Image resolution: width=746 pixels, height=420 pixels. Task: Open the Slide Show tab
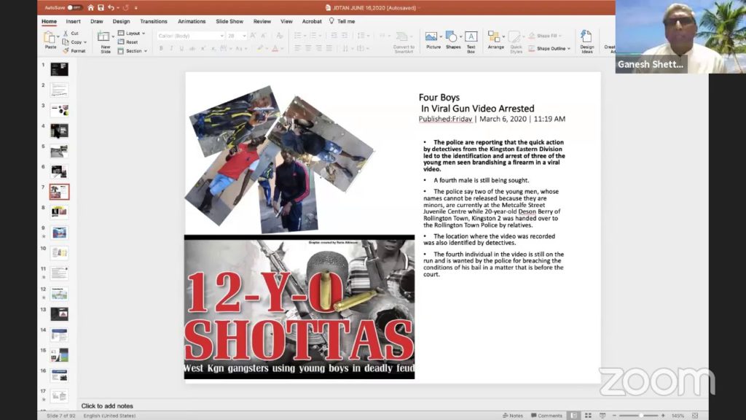[229, 21]
